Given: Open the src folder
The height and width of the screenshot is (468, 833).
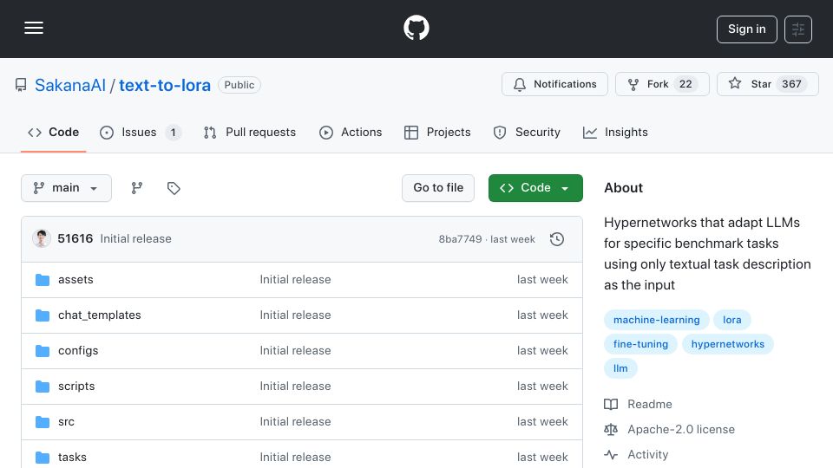Looking at the screenshot, I should click(66, 422).
